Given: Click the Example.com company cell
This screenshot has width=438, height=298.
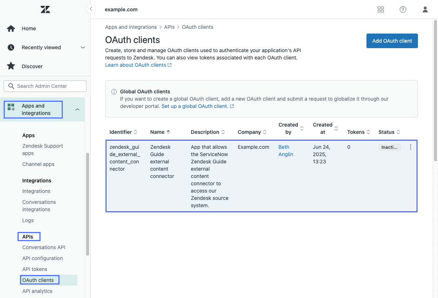Looking at the screenshot, I should point(253,147).
